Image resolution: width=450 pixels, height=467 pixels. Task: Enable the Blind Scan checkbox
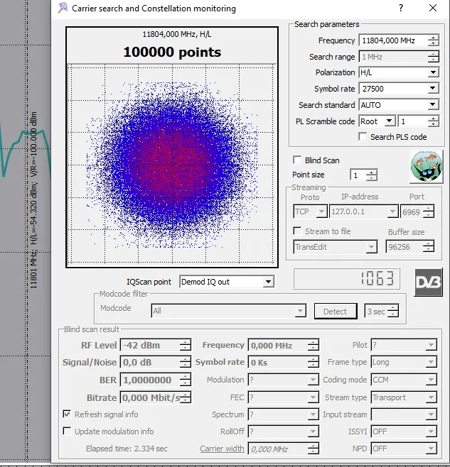click(x=298, y=160)
